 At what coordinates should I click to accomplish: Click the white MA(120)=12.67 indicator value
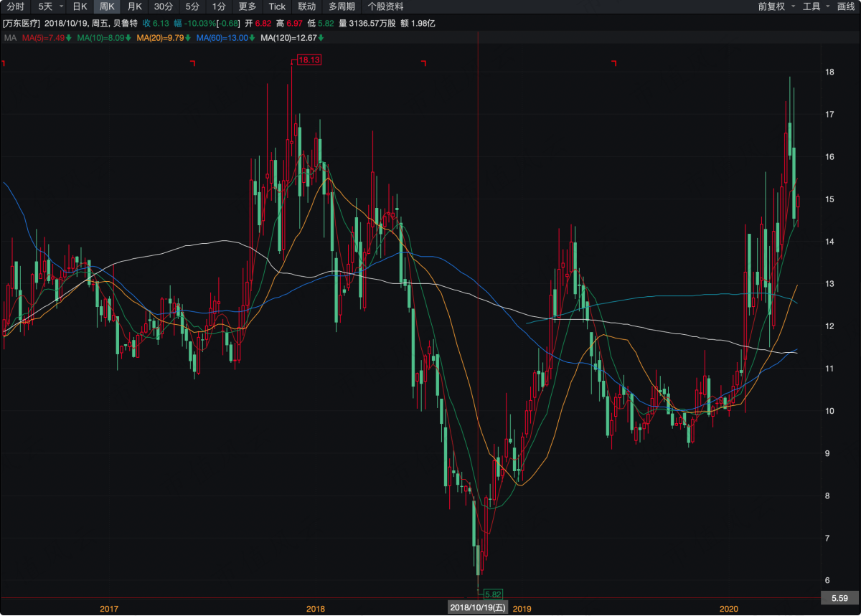pyautogui.click(x=291, y=37)
